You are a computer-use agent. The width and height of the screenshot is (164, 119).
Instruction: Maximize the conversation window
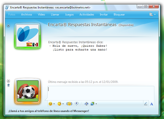[x=146, y=6]
